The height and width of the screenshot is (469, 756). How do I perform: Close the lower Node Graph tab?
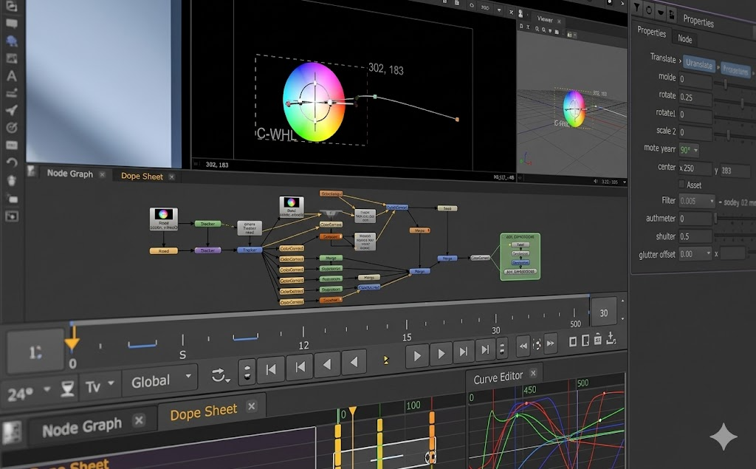[x=139, y=420]
